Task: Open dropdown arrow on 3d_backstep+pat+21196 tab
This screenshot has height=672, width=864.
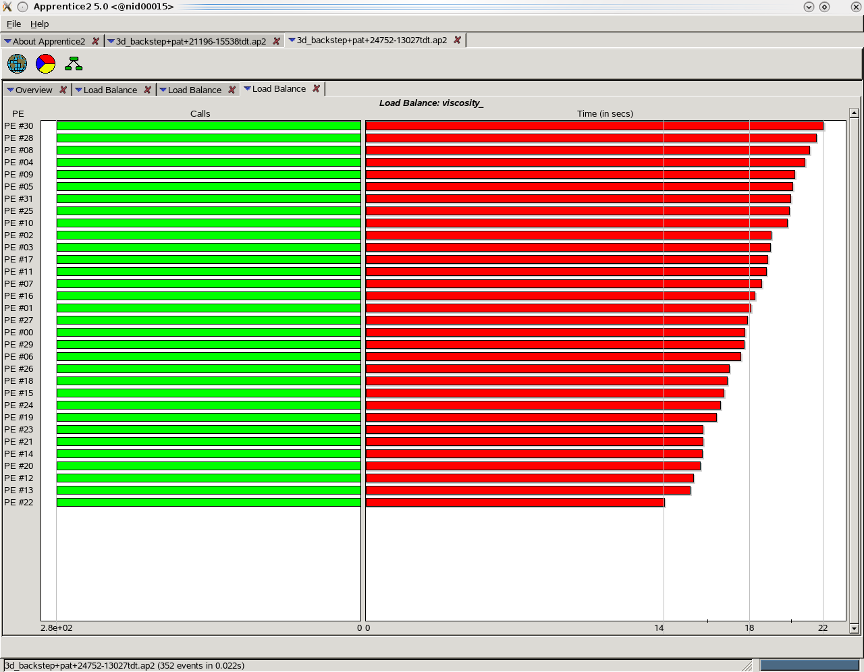Action: [x=111, y=41]
